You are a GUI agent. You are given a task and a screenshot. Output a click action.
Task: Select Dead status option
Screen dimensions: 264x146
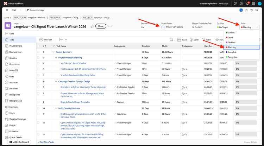[x=241, y=38]
